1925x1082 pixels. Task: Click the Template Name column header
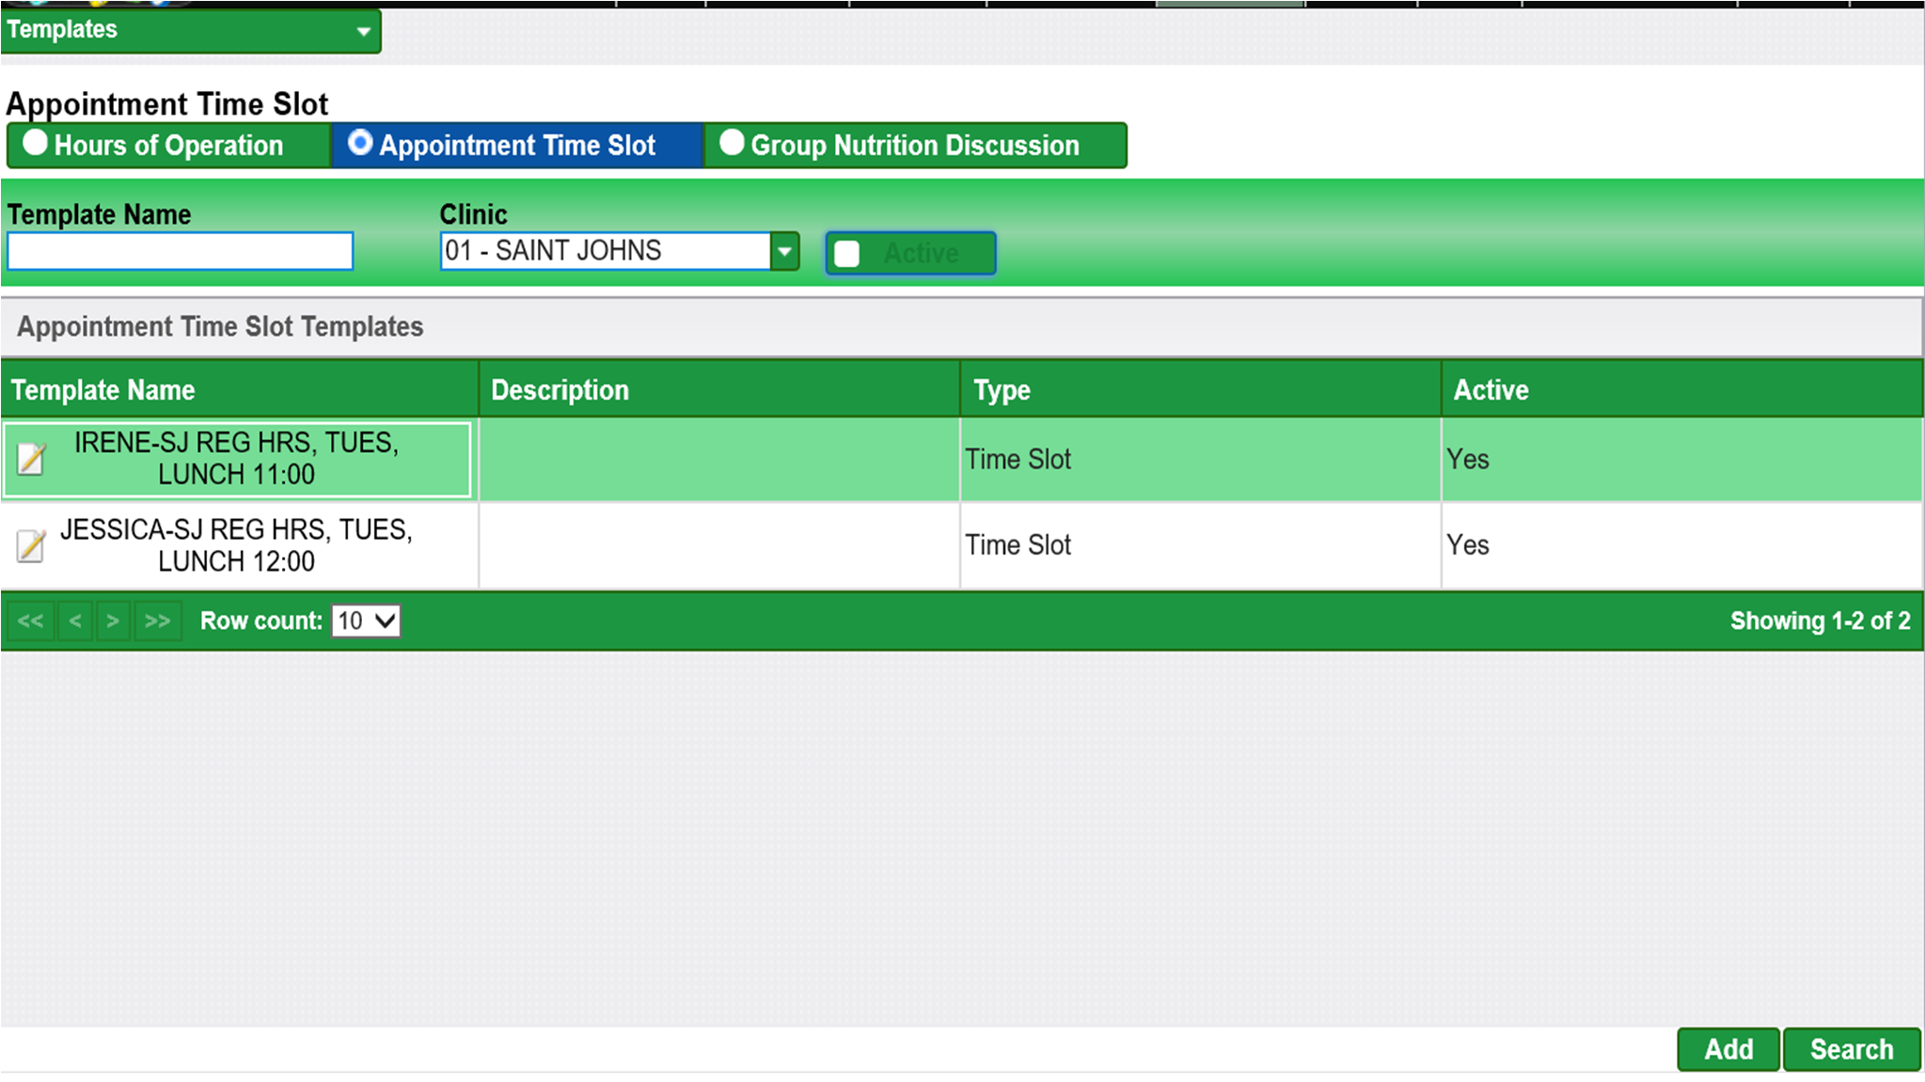[103, 390]
